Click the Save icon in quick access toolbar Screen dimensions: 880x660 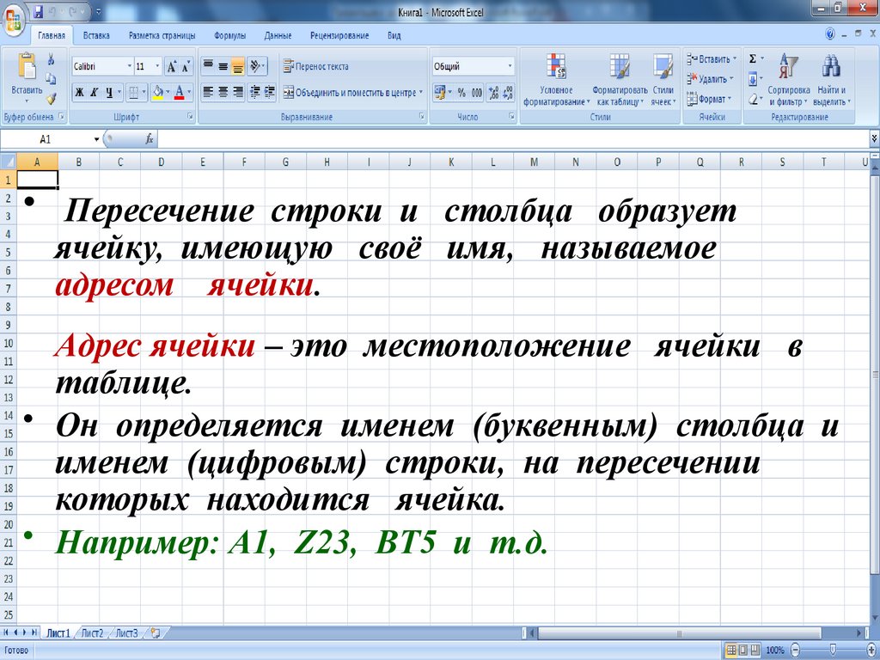tap(38, 12)
